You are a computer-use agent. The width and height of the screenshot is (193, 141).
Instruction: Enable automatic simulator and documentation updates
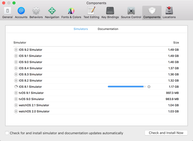click(x=7, y=133)
